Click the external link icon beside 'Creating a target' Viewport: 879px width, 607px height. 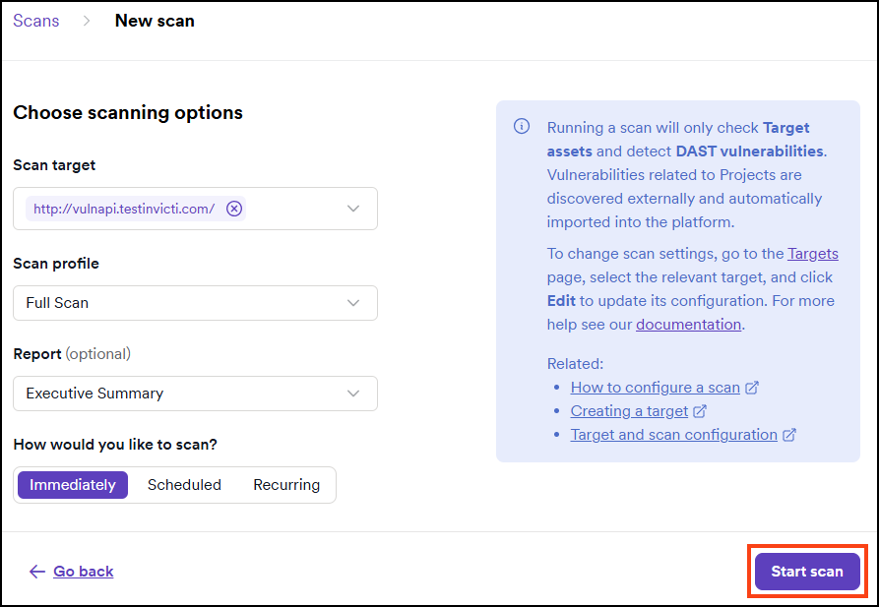pos(702,411)
